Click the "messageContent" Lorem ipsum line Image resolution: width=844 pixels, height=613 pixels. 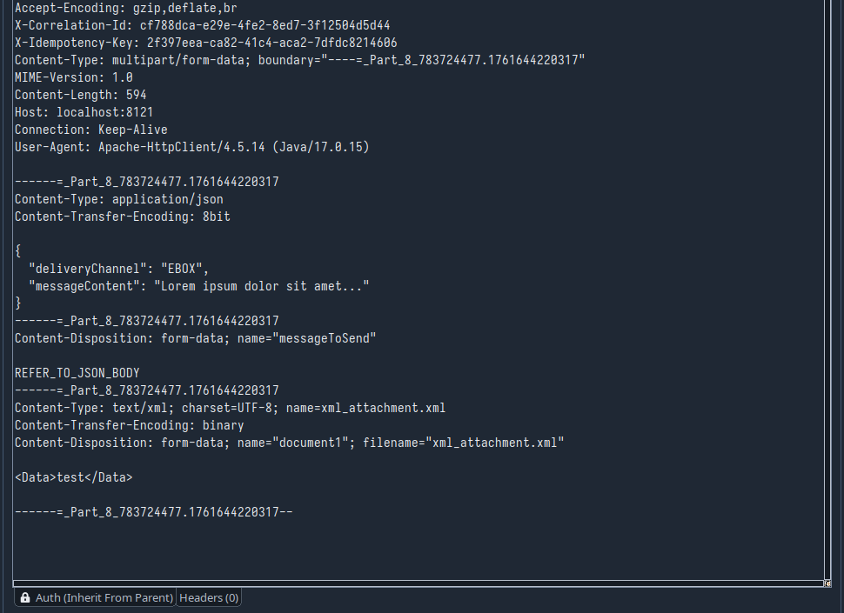pyautogui.click(x=198, y=286)
